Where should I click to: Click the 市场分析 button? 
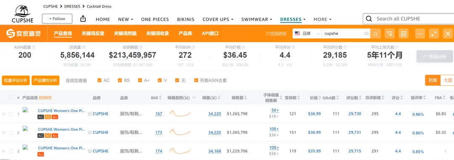coord(435,57)
